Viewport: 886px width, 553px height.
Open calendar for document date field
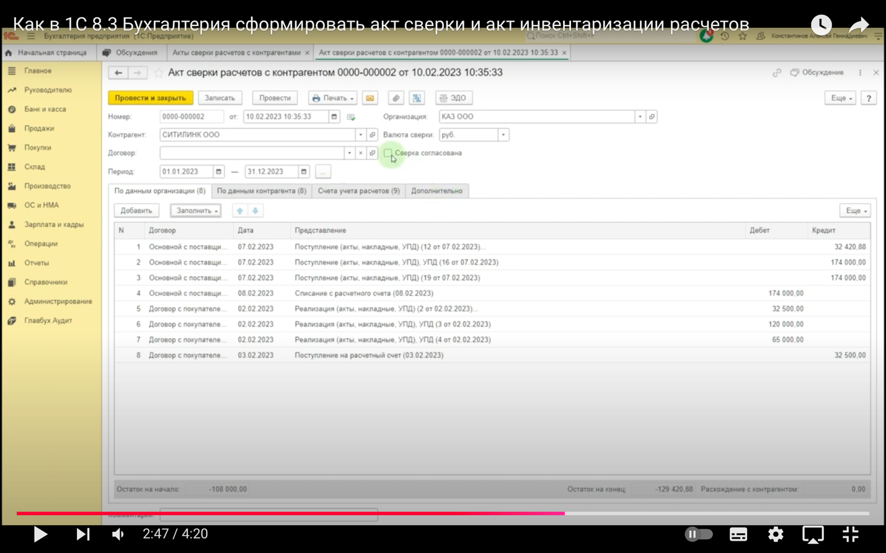[x=334, y=116]
